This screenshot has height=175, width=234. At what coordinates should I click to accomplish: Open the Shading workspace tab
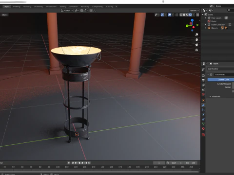click(x=63, y=7)
